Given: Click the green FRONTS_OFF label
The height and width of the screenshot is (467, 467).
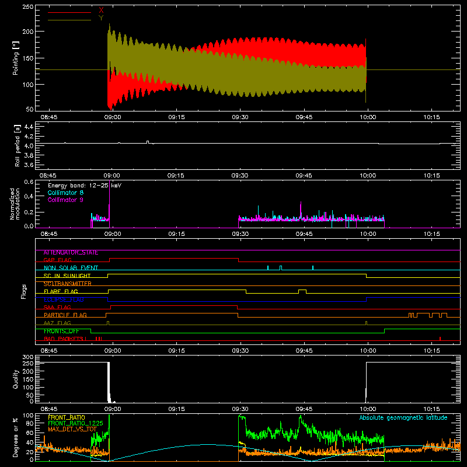Looking at the screenshot, I should point(61,331).
